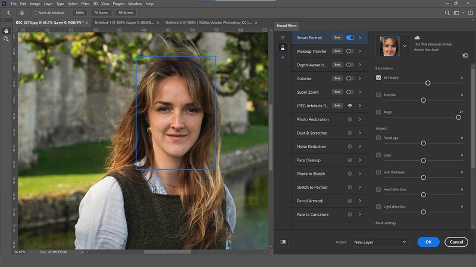
Task: Open the File menu
Action: click(x=14, y=4)
